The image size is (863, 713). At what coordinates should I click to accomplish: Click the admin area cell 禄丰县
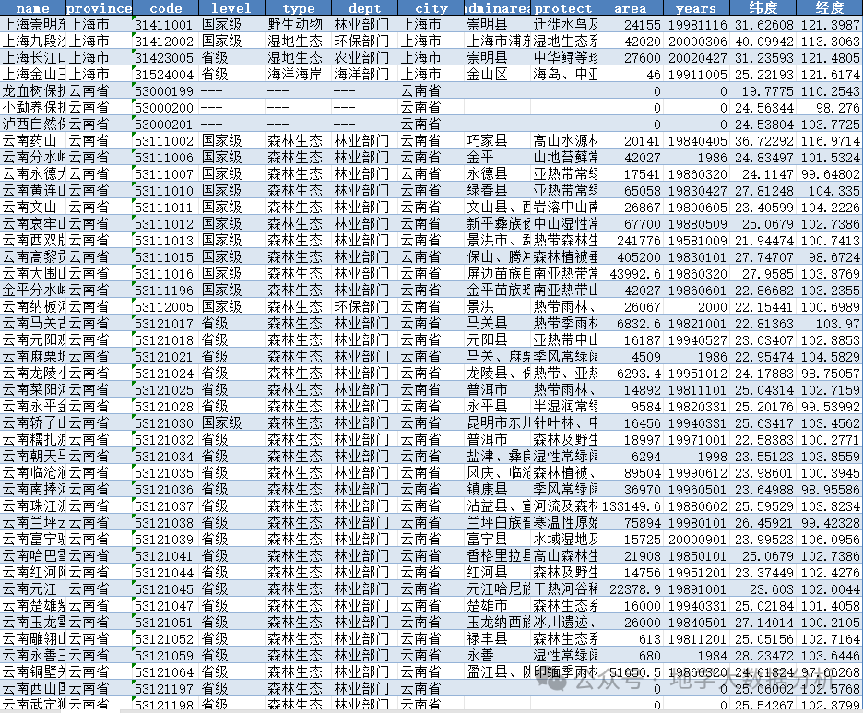pos(498,638)
